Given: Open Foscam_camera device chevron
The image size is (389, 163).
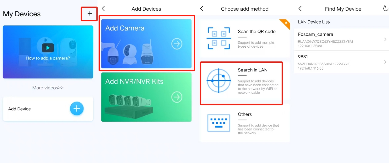Looking at the screenshot, I should (x=385, y=39).
